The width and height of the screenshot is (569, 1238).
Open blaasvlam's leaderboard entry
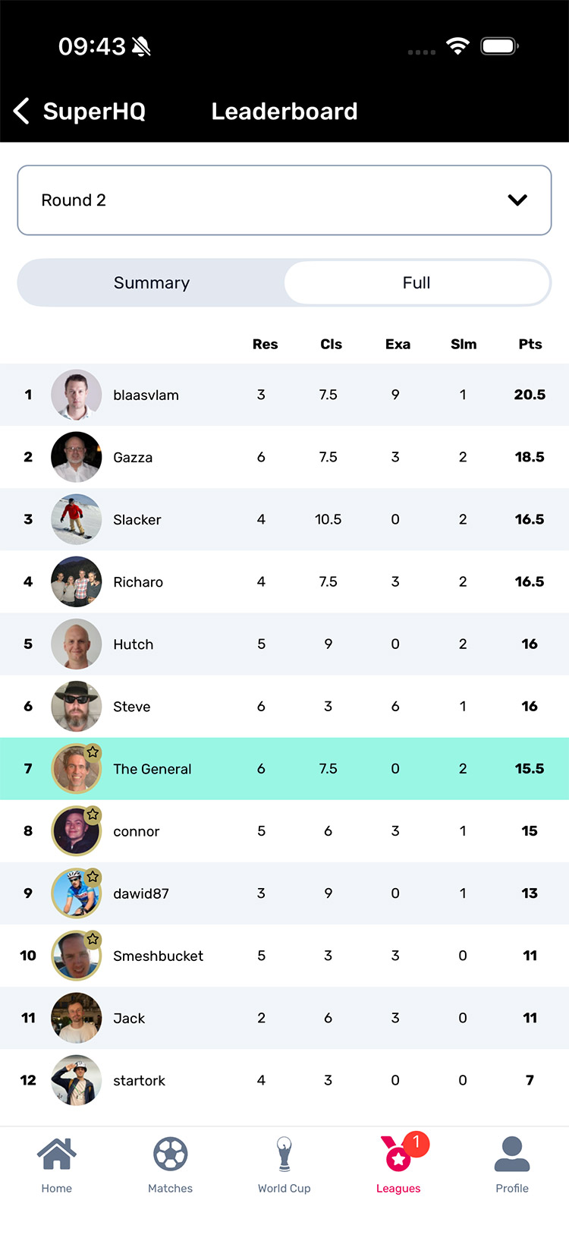pos(146,395)
